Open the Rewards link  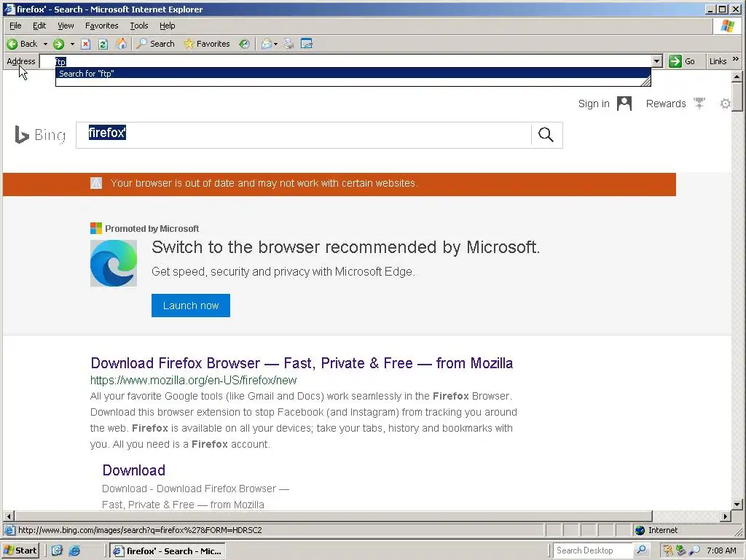[x=666, y=104]
